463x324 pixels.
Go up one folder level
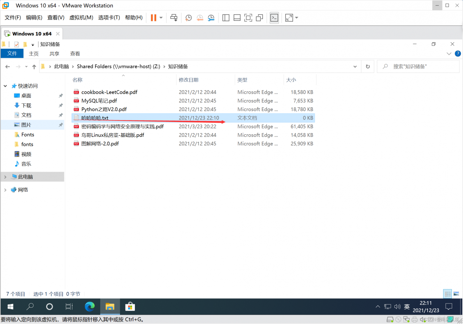point(34,67)
